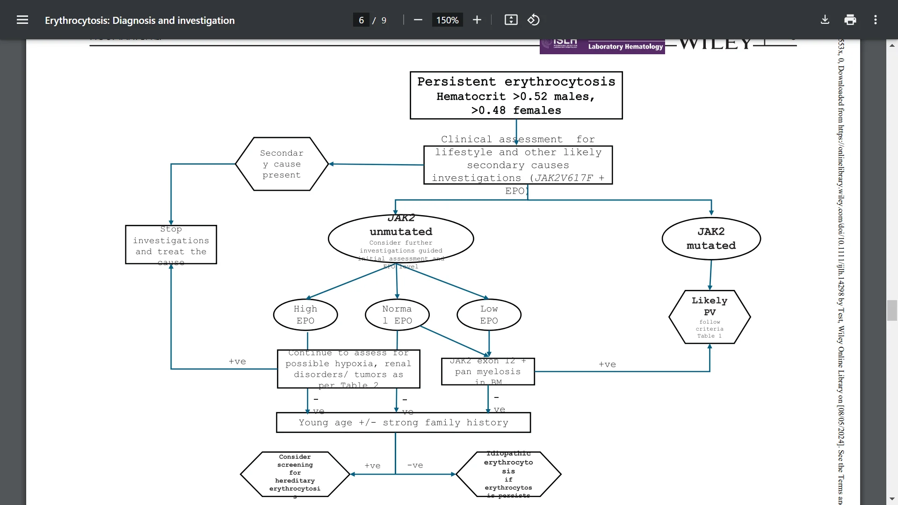Click the 'Stop investigations and treat the cause' box
Image resolution: width=898 pixels, height=505 pixels.
pyautogui.click(x=171, y=245)
